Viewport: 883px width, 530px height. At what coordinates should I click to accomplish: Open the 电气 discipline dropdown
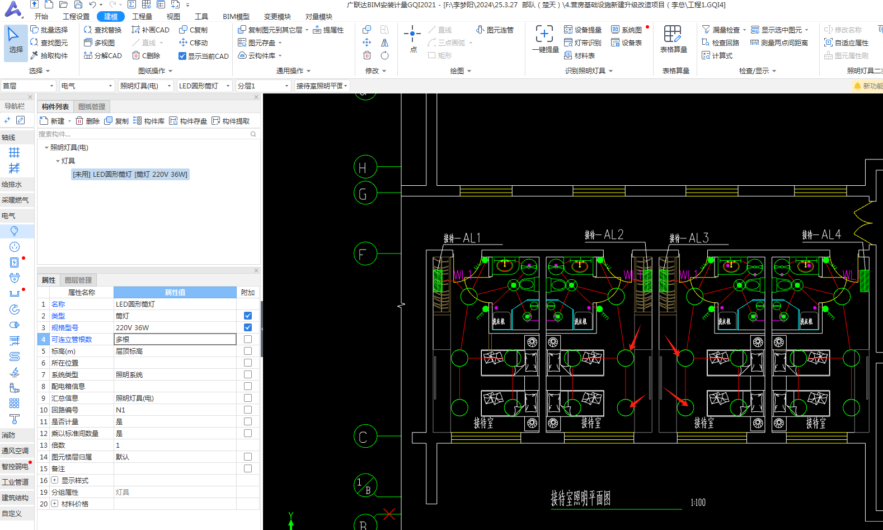point(86,86)
